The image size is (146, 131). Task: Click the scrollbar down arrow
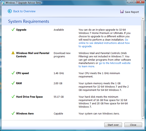(x=143, y=119)
